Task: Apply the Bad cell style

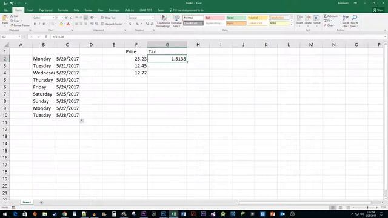Action: point(215,18)
